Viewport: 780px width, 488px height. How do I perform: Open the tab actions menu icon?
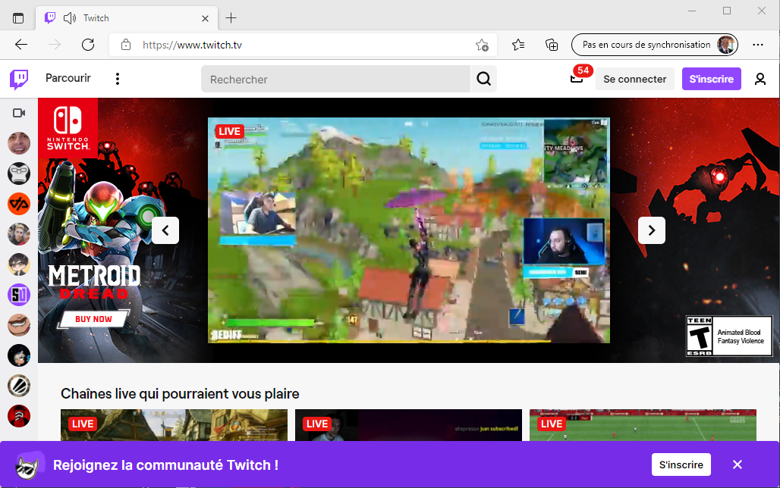(18, 18)
